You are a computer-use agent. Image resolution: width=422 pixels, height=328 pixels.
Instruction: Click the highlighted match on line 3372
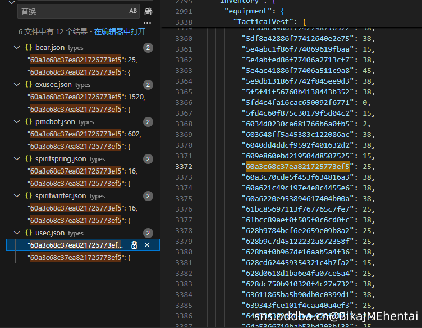pyautogui.click(x=297, y=166)
